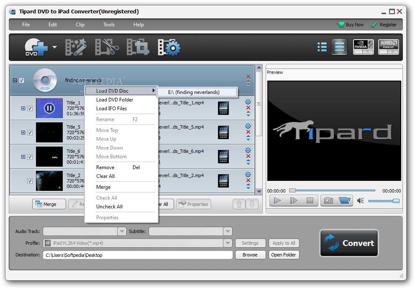Delete Title_5 with red X
Screen dimensions: 415x289
point(248,132)
